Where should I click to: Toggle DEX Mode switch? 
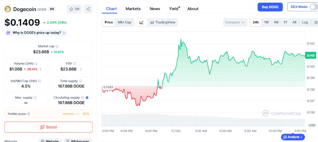point(313,7)
